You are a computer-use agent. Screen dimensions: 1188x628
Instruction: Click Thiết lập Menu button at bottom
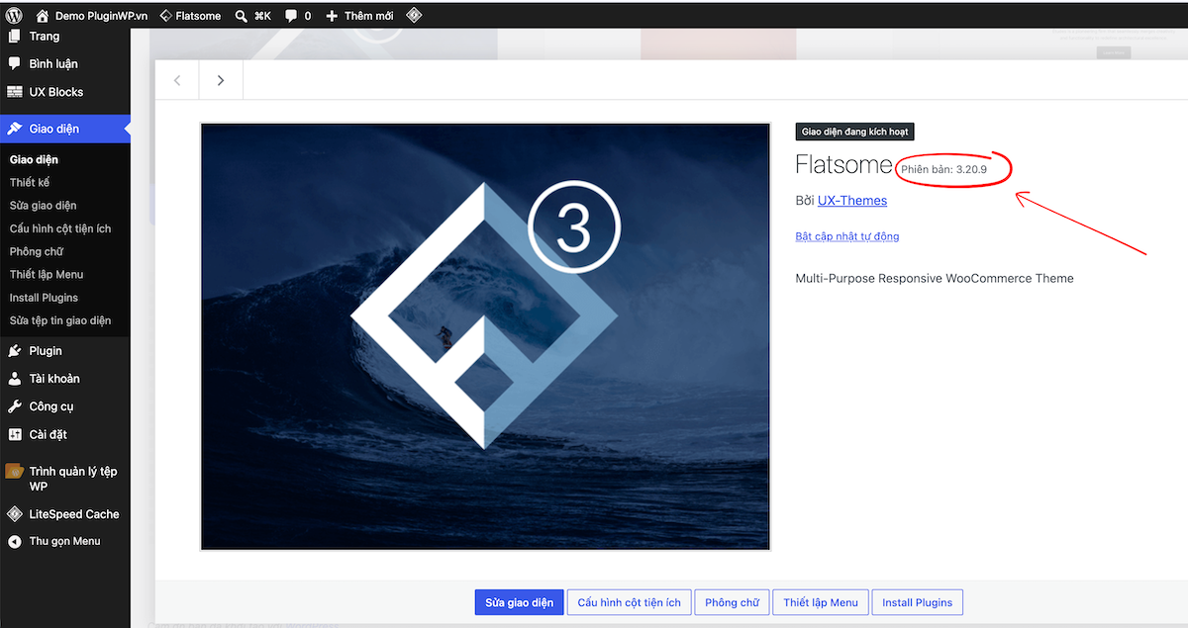[821, 602]
